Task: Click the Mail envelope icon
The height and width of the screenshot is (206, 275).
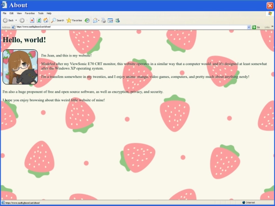Action: tap(95, 20)
